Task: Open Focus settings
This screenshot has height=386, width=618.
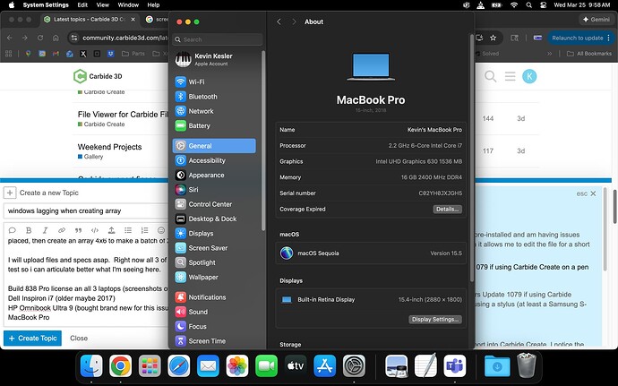Action: tap(215, 326)
